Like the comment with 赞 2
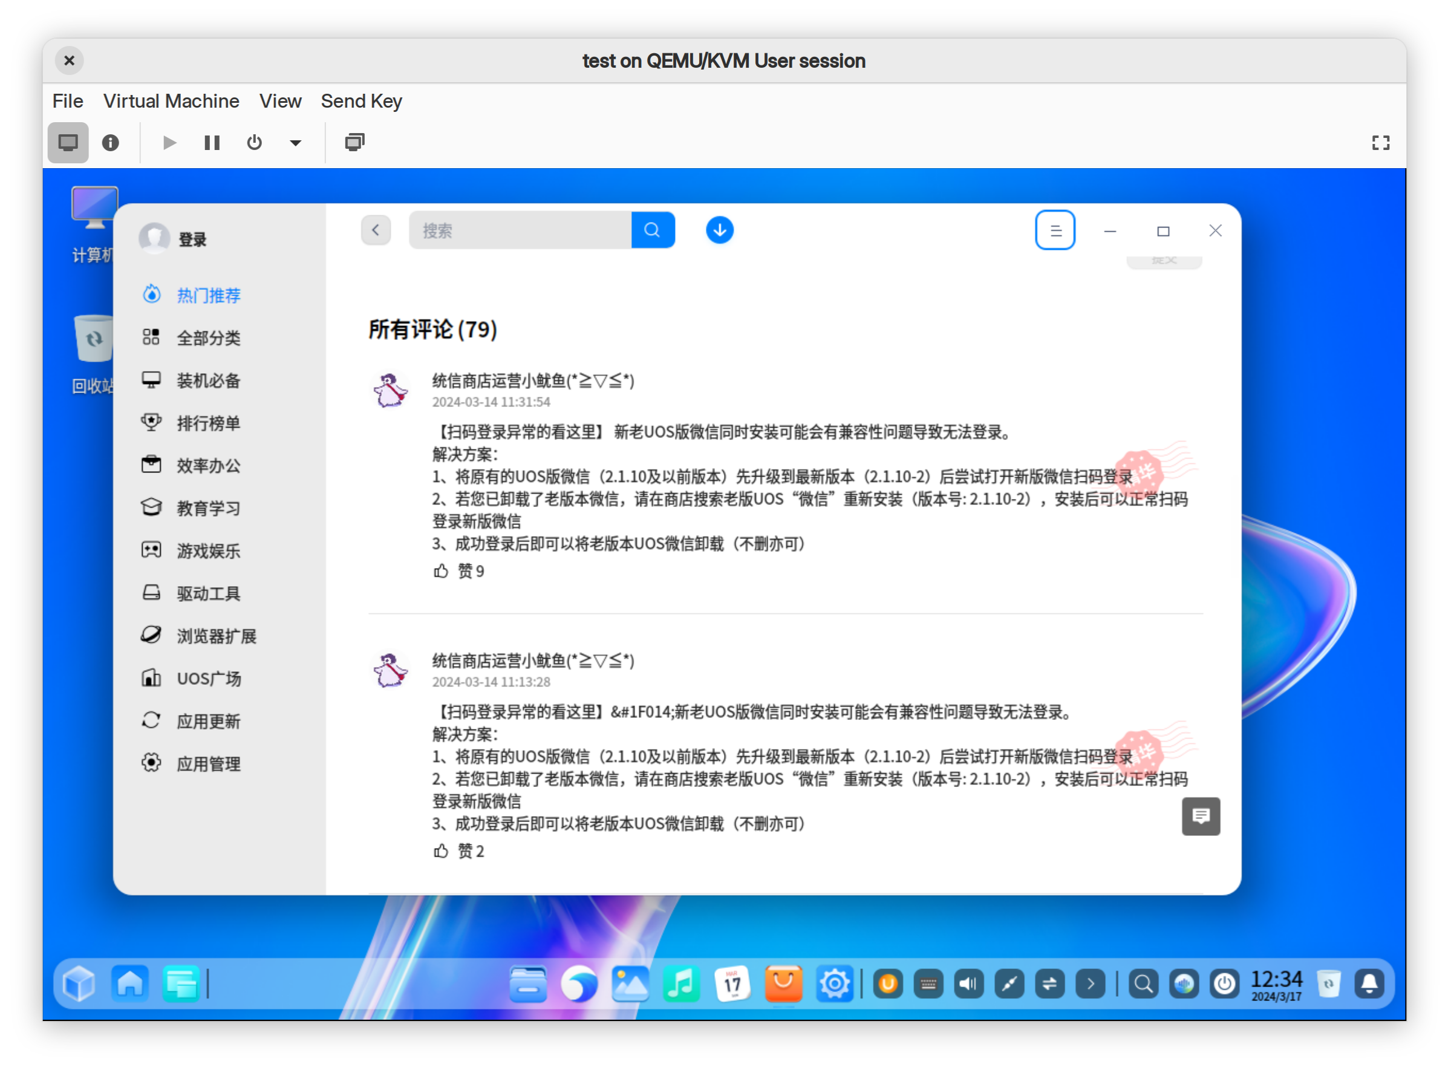The width and height of the screenshot is (1448, 1067). (x=458, y=851)
